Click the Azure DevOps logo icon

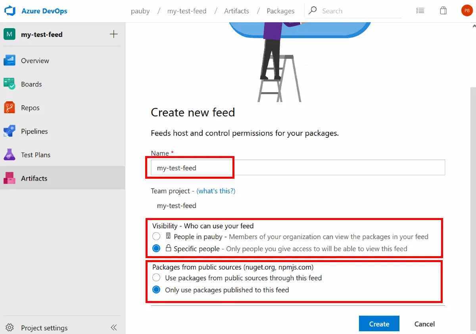point(10,11)
